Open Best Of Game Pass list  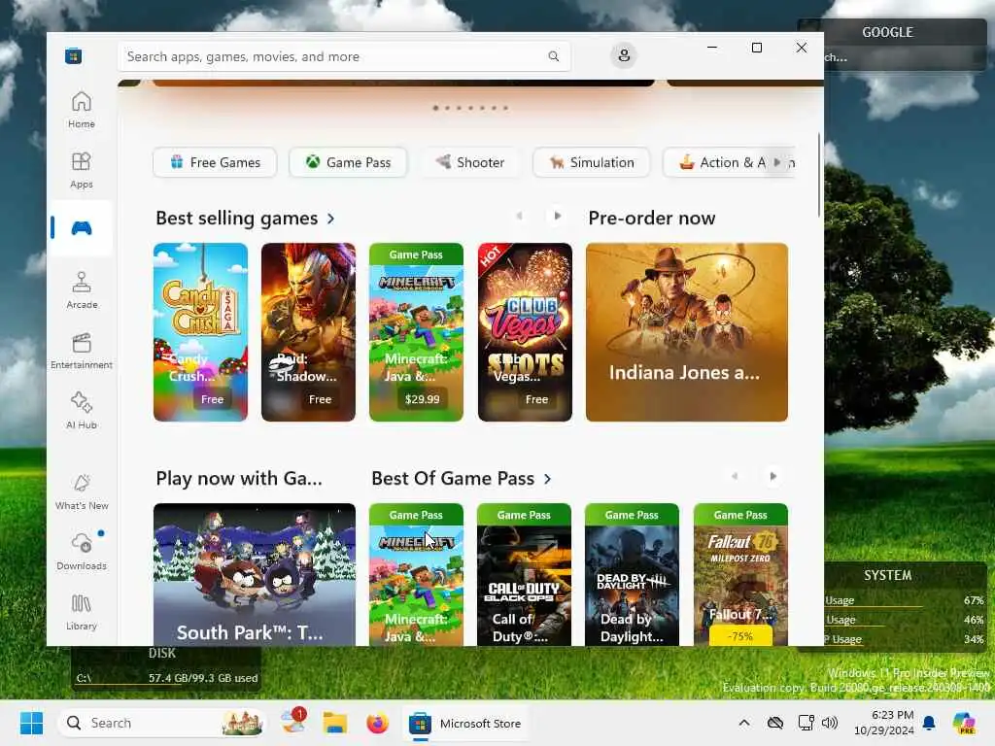[462, 478]
